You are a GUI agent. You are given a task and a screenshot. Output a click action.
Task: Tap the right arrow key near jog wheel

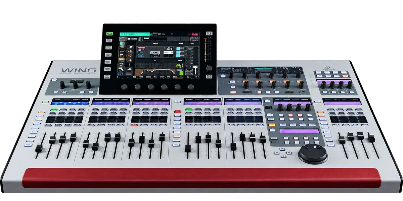click(x=289, y=153)
